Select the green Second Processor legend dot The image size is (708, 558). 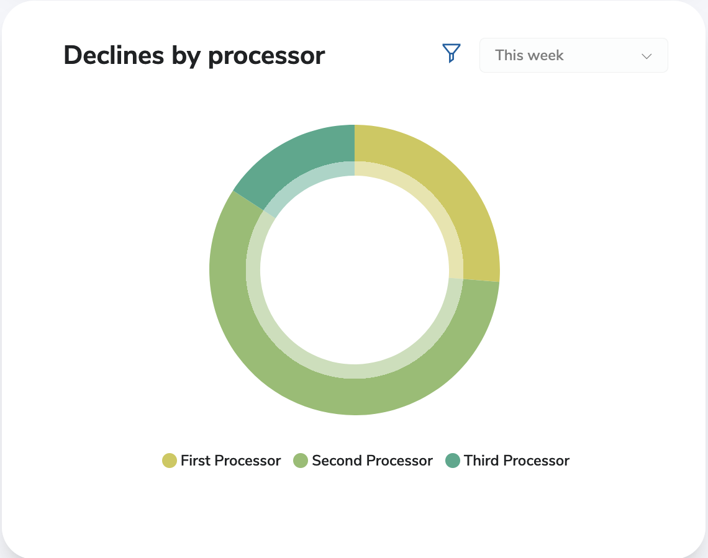(301, 461)
